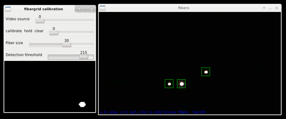Screen dimensions: 286x119
Task: Roll up the fibers window
Action: coord(264,8)
